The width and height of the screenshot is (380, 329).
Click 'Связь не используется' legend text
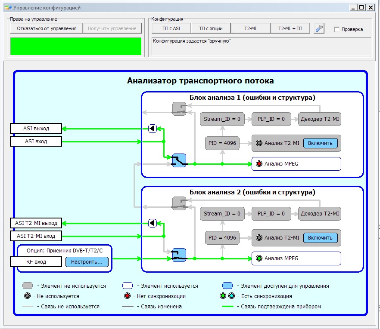(x=70, y=307)
